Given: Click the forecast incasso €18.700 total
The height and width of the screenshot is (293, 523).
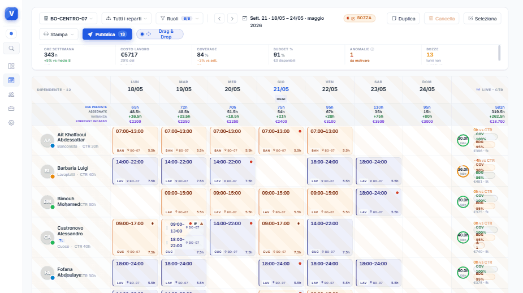Looking at the screenshot, I should point(497,122).
